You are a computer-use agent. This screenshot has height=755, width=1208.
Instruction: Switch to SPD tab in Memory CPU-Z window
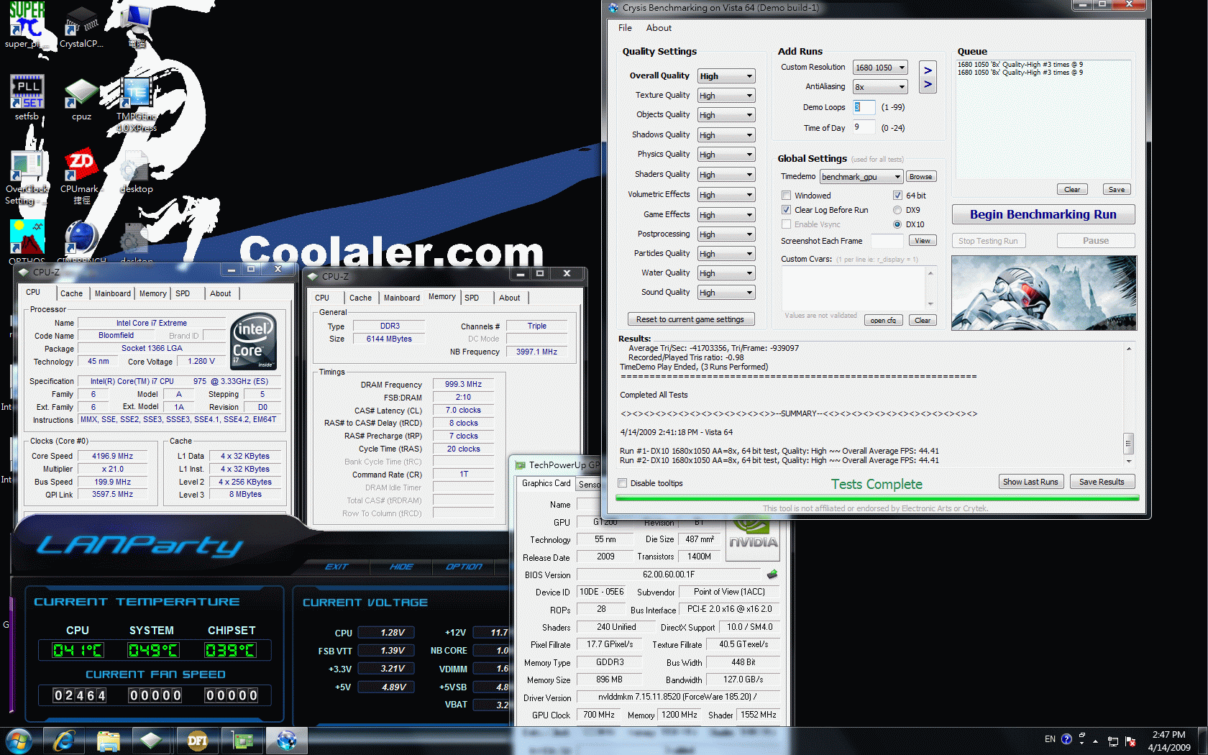472,298
